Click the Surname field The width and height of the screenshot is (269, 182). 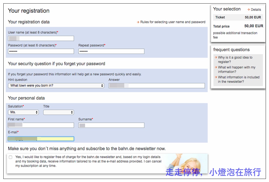111,125
